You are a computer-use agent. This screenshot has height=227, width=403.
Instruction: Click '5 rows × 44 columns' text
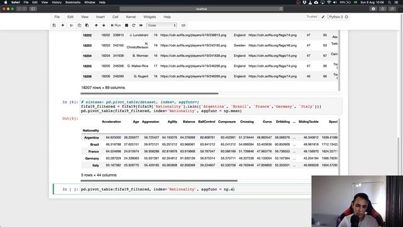(99, 175)
